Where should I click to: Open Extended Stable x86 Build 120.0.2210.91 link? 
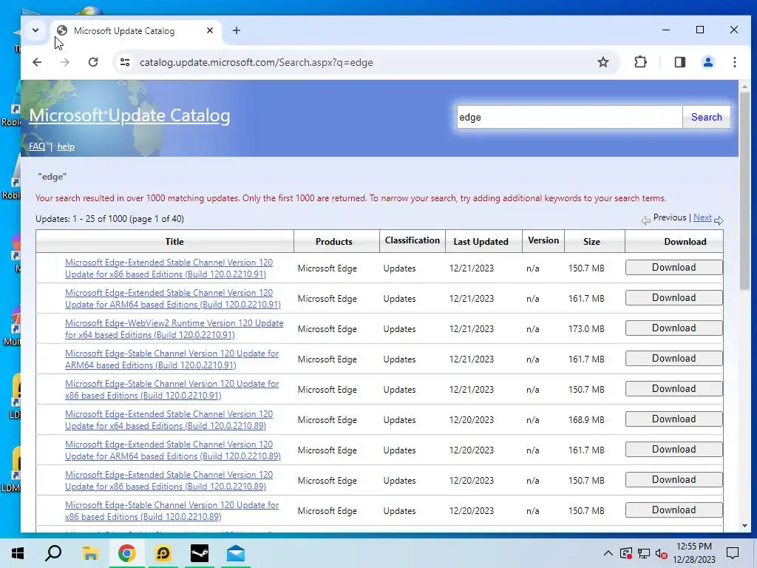pos(169,268)
